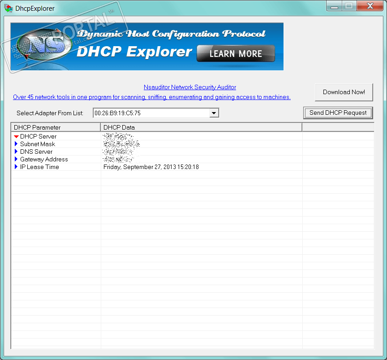Select the DNS Server row label

coord(36,152)
